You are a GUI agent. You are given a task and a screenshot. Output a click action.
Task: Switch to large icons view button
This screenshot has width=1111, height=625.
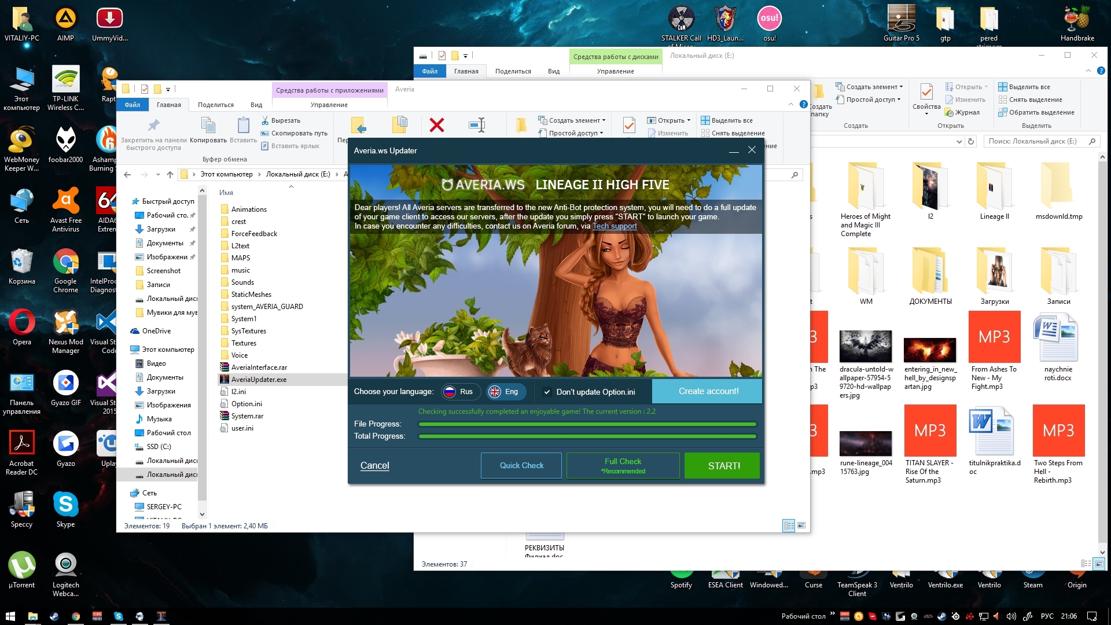tap(801, 525)
